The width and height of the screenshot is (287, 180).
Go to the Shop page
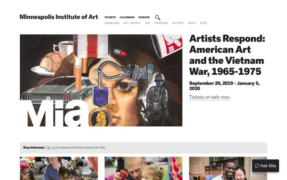203,23
